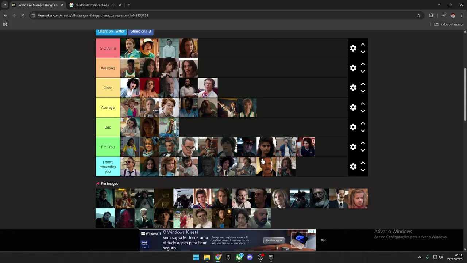Move Bad tier up
The height and width of the screenshot is (263, 467).
[x=363, y=123]
